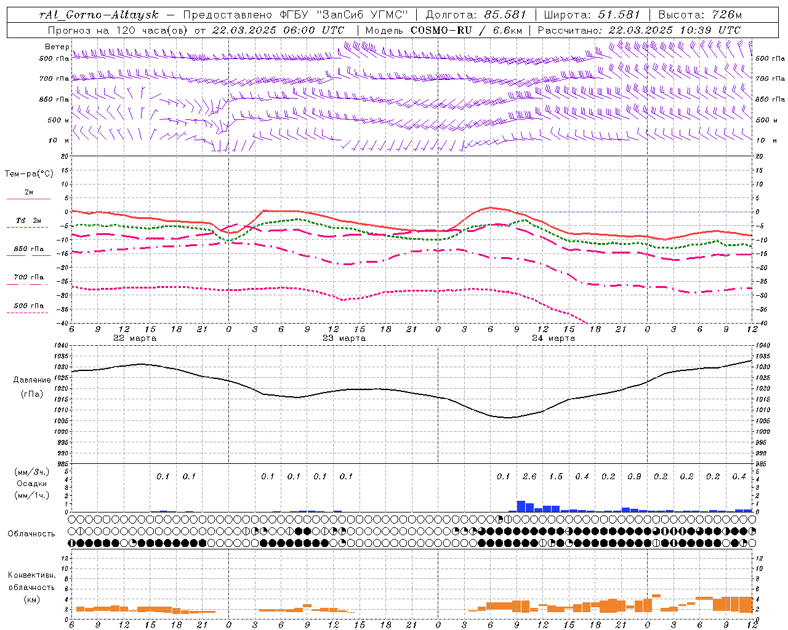Select the provider text ФГБУ "ЗапСиб УГМС"
Viewport: 788px width, 630px height.
click(344, 15)
